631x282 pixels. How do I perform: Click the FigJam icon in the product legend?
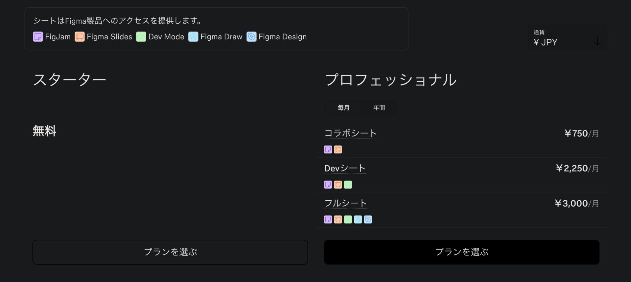pos(38,37)
